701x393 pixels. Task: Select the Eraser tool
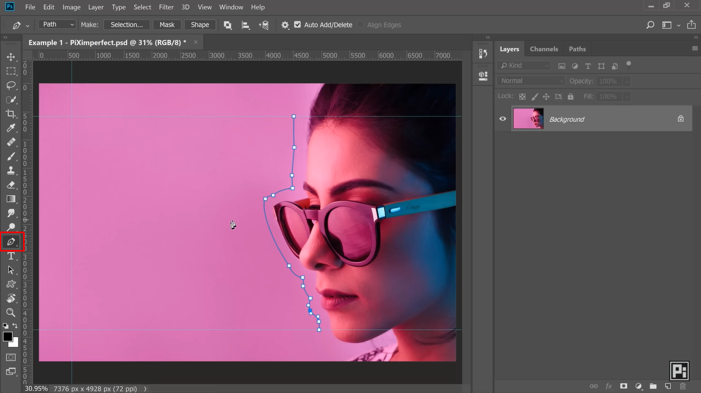point(11,184)
